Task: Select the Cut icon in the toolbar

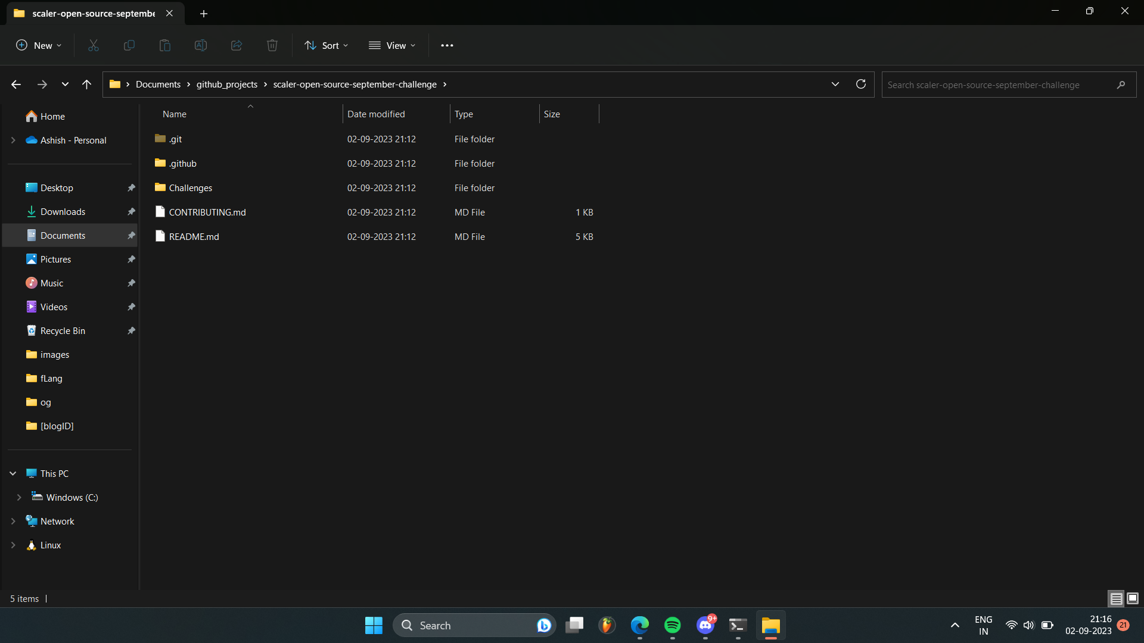Action: tap(93, 45)
